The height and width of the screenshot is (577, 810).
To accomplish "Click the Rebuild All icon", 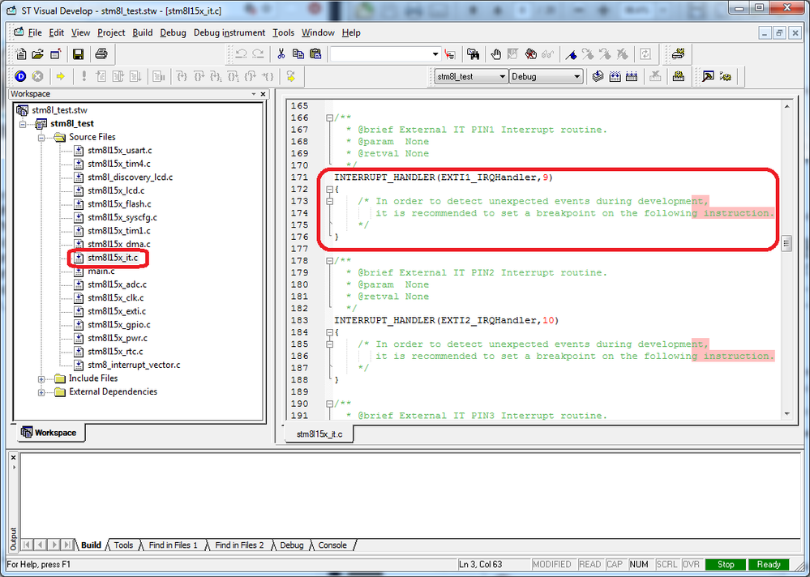I will 632,76.
